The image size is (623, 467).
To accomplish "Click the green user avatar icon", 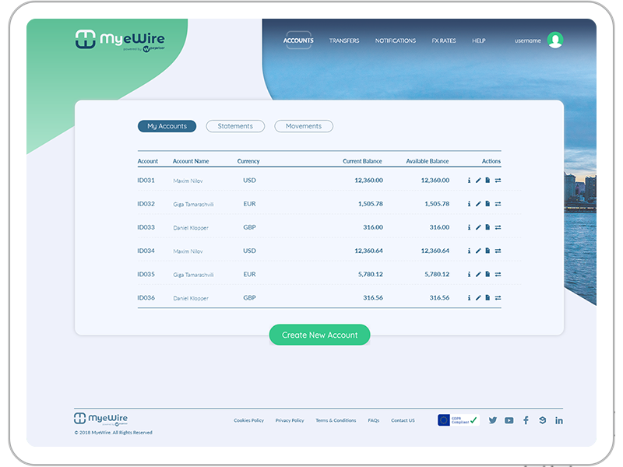I will pyautogui.click(x=554, y=40).
